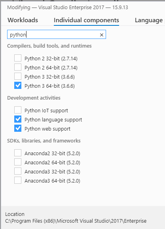This screenshot has width=165, height=229.
Task: Clear the python search text with the X icon
Action: click(102, 35)
